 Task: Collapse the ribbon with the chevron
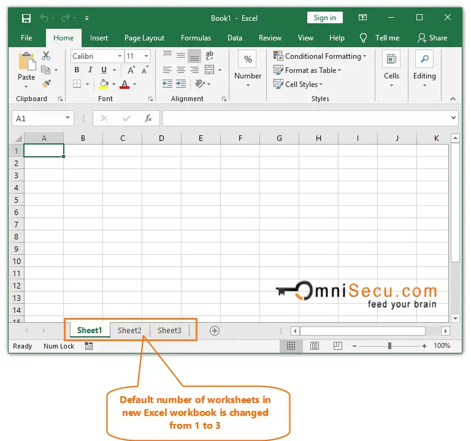pos(453,99)
